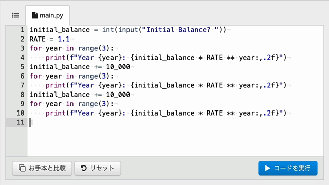Click the リセット reset button
This screenshot has height=185, width=329.
coord(98,168)
